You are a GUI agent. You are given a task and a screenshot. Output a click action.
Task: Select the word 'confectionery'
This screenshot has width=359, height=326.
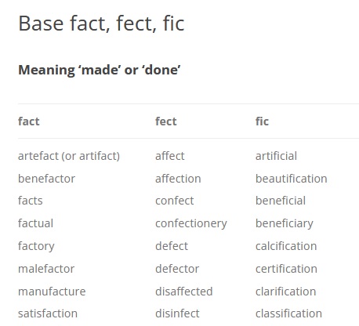(191, 224)
